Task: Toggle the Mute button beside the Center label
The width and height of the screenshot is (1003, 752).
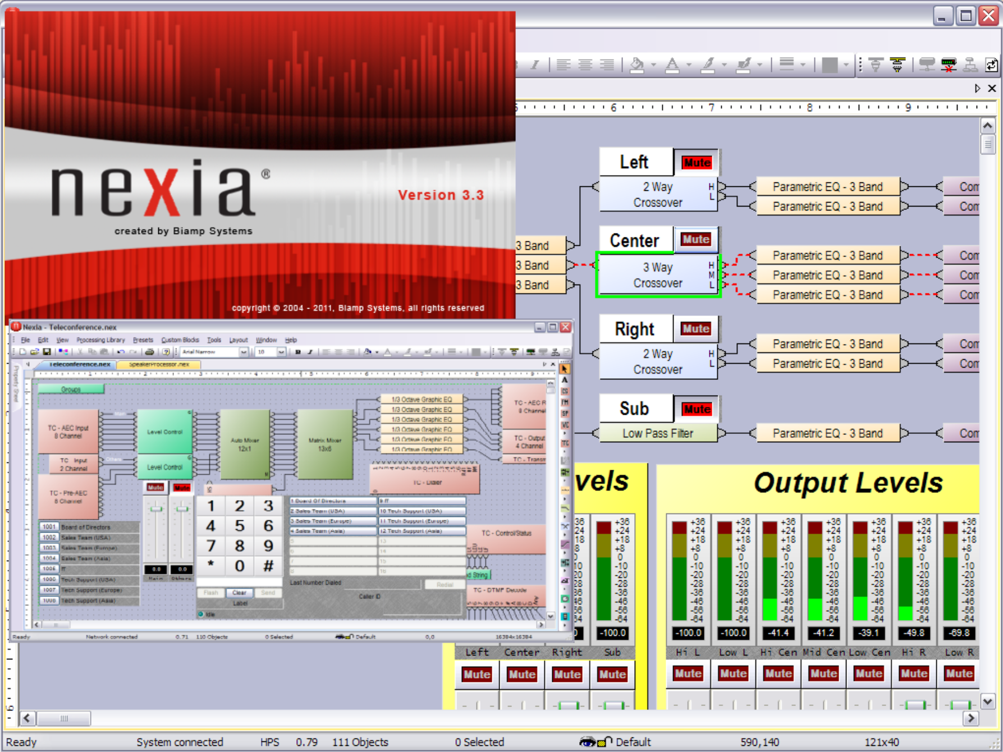Action: 696,240
